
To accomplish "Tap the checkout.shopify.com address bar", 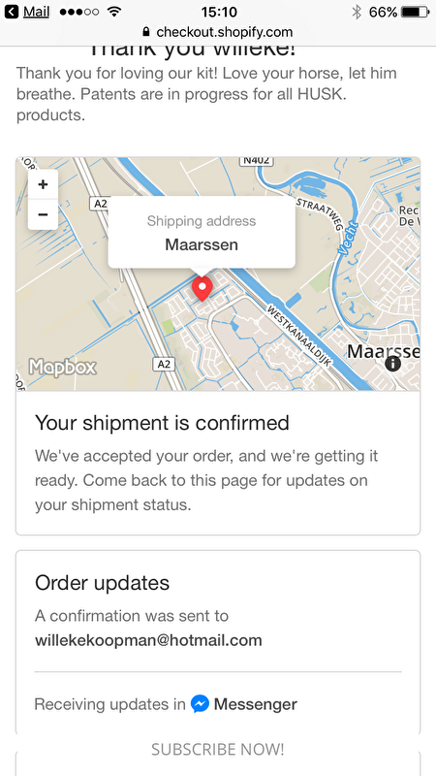I will click(218, 32).
